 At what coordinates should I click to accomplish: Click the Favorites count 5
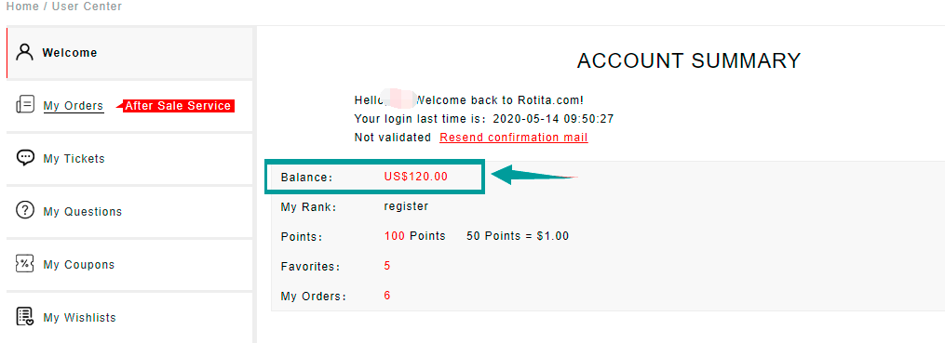pyautogui.click(x=387, y=265)
